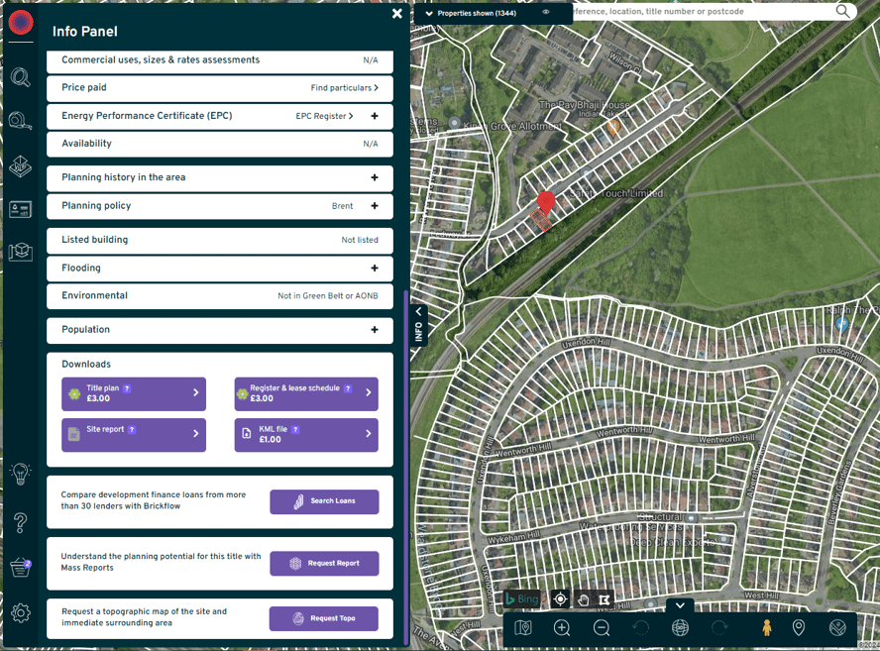Click the Request Report button
880x651 pixels.
pos(324,563)
